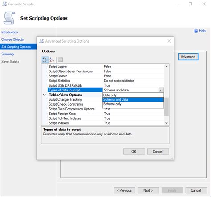Click the Schema and data value field
The height and width of the screenshot is (197, 211).
(131, 90)
